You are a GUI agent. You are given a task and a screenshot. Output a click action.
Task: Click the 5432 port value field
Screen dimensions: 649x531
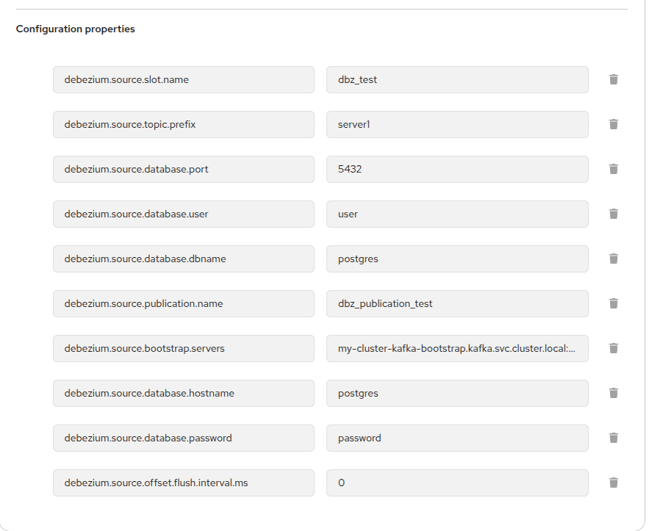click(456, 169)
